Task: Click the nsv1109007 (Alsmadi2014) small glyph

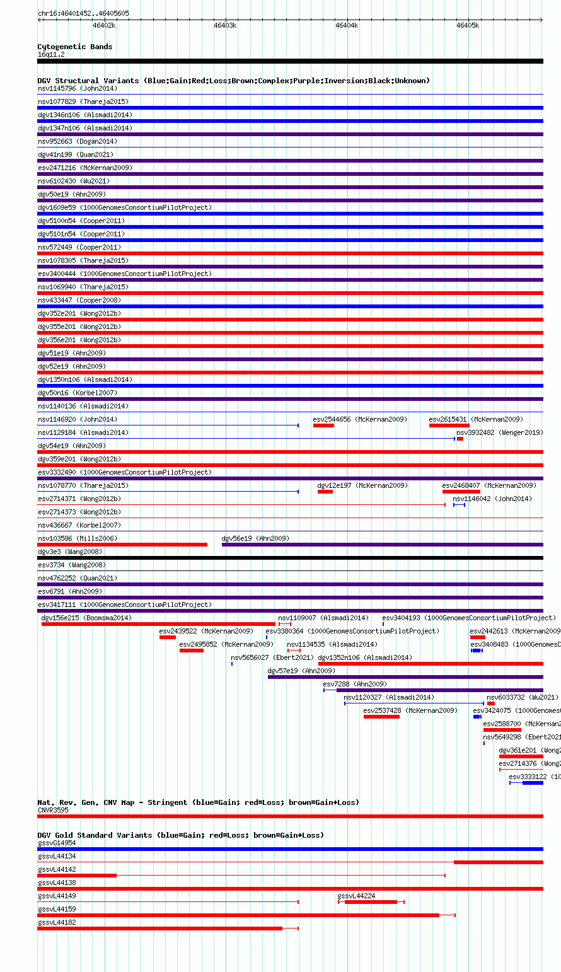Action: coord(285,624)
